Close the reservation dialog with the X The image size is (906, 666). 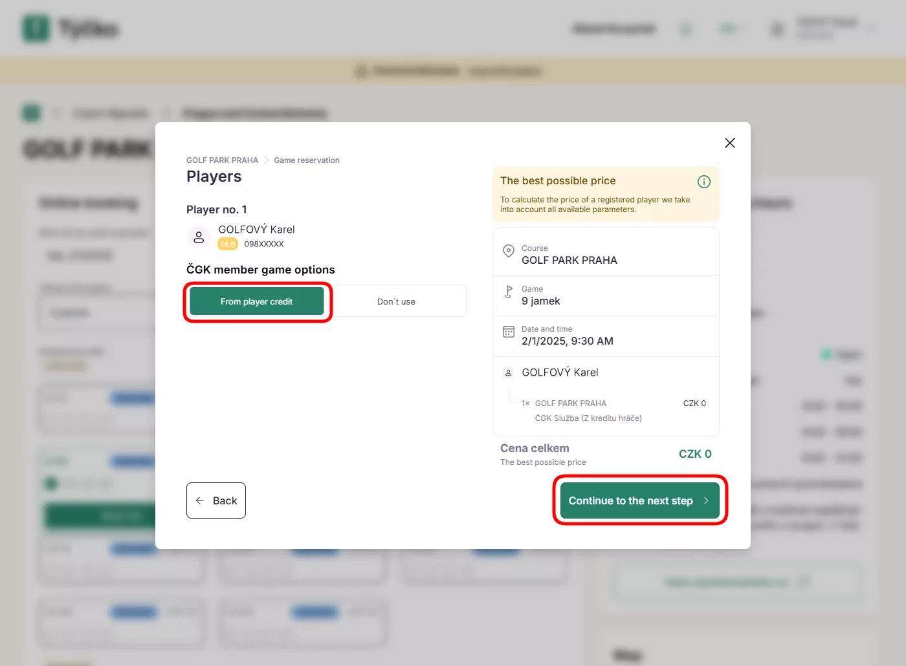pos(730,143)
